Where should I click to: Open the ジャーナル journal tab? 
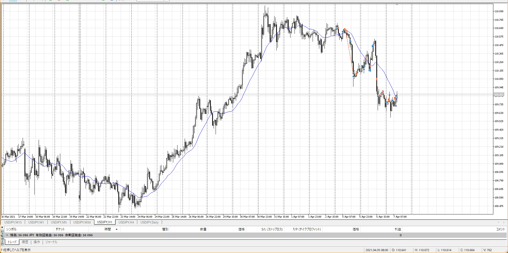point(51,242)
